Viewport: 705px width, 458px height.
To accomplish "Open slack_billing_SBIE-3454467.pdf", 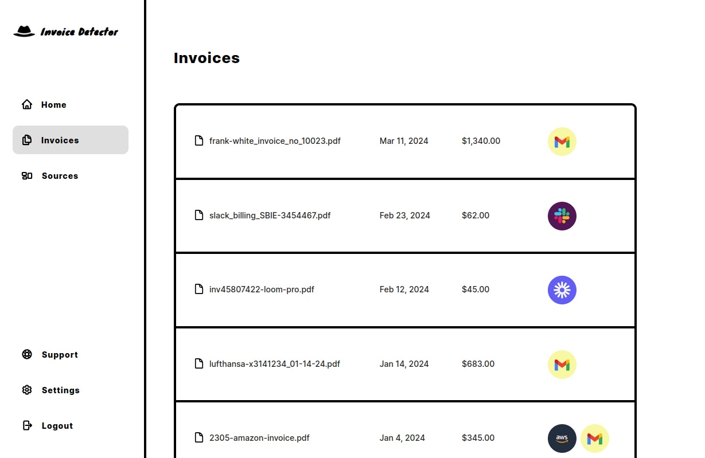I will click(x=270, y=216).
